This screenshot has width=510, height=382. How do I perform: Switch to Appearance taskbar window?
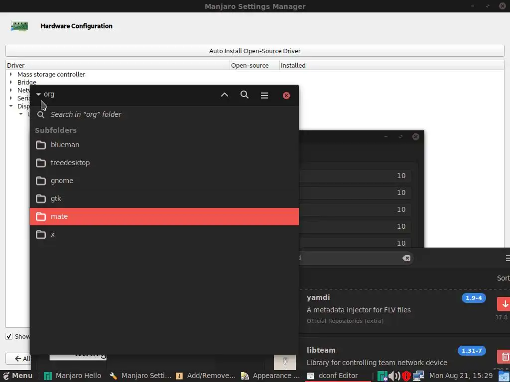[270, 376]
